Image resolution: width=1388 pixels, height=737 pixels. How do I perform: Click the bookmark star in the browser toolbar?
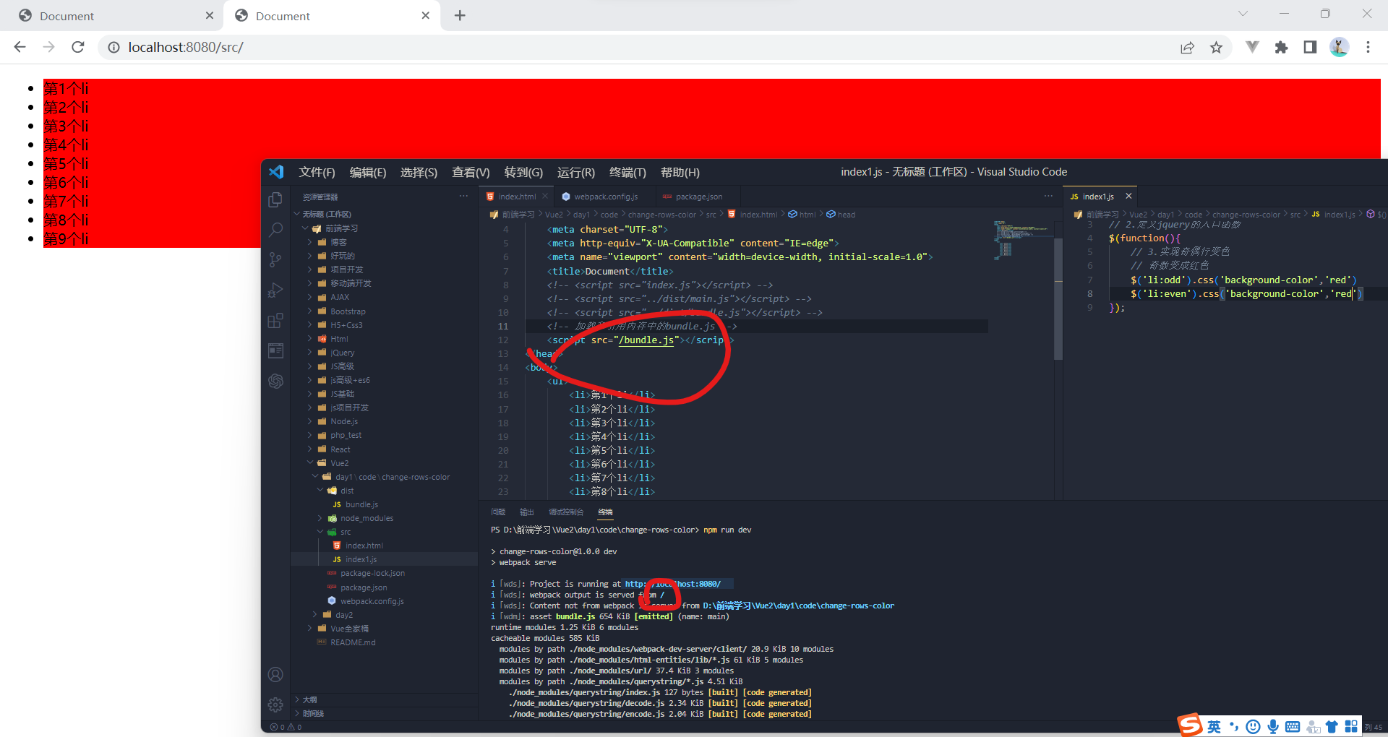(x=1217, y=47)
